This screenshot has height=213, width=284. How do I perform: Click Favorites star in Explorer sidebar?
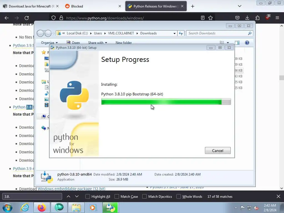click(x=44, y=52)
